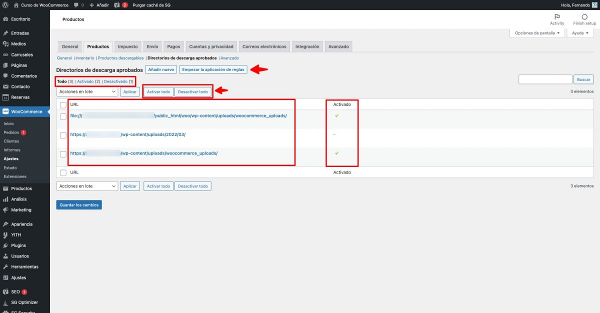The image size is (600, 313).
Task: Open the Herramientas wrench icon
Action: click(x=5, y=267)
